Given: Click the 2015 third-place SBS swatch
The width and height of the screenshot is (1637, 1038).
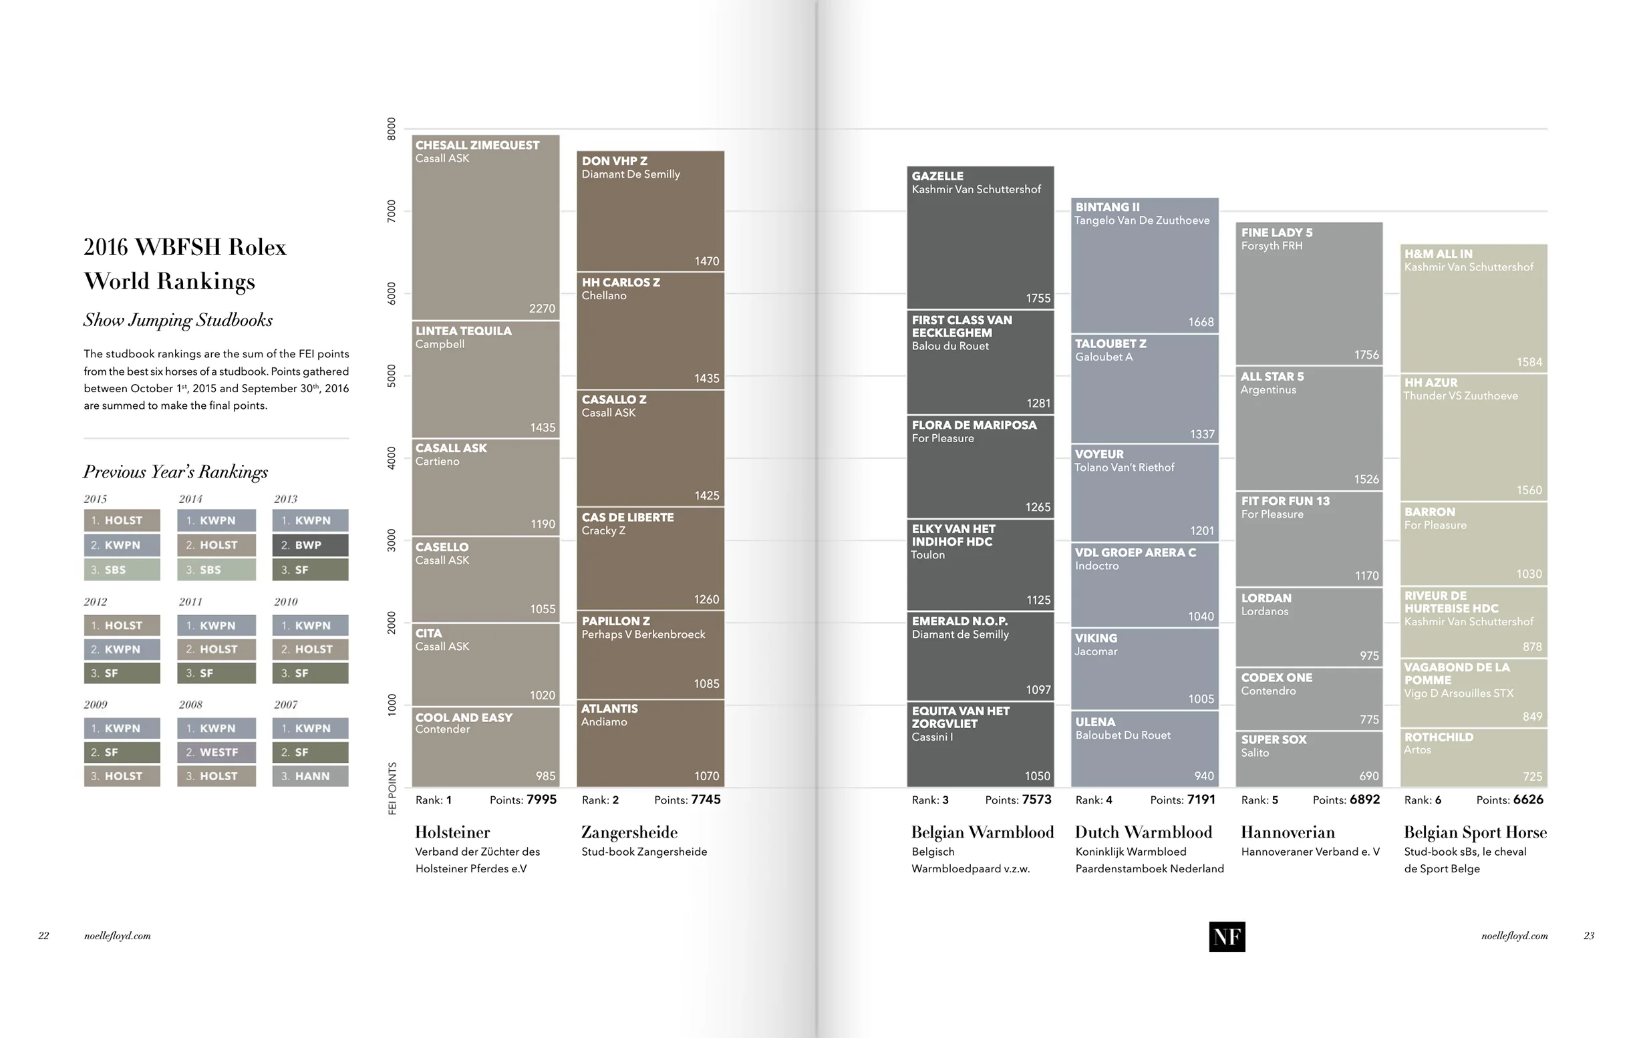Looking at the screenshot, I should click(x=122, y=570).
